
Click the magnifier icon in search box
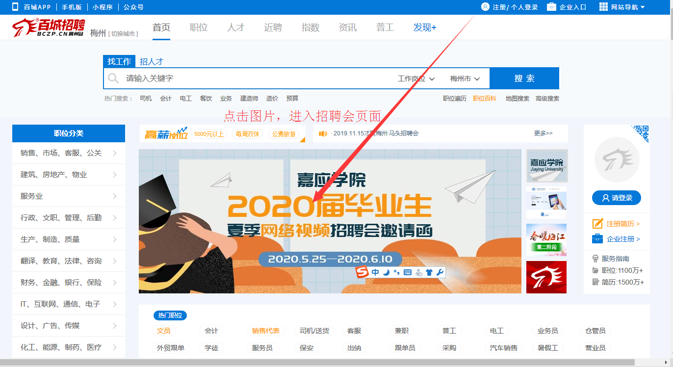point(113,79)
